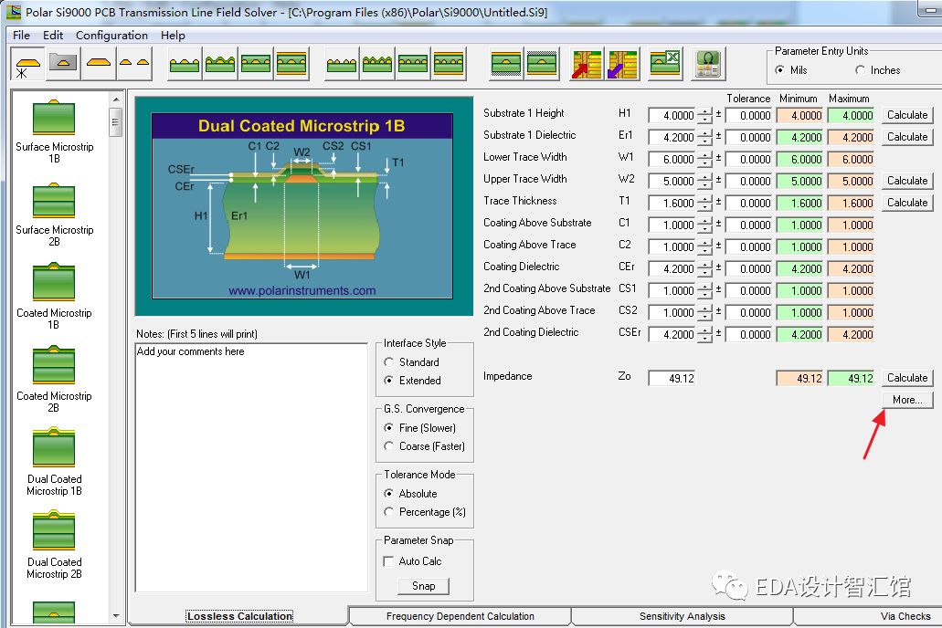This screenshot has width=942, height=628.
Task: Click the 2nd Coating Dielectric CSEr spinner
Action: coord(704,334)
